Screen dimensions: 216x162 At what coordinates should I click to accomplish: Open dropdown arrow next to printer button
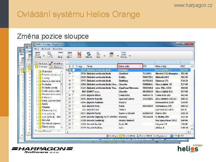(118, 56)
